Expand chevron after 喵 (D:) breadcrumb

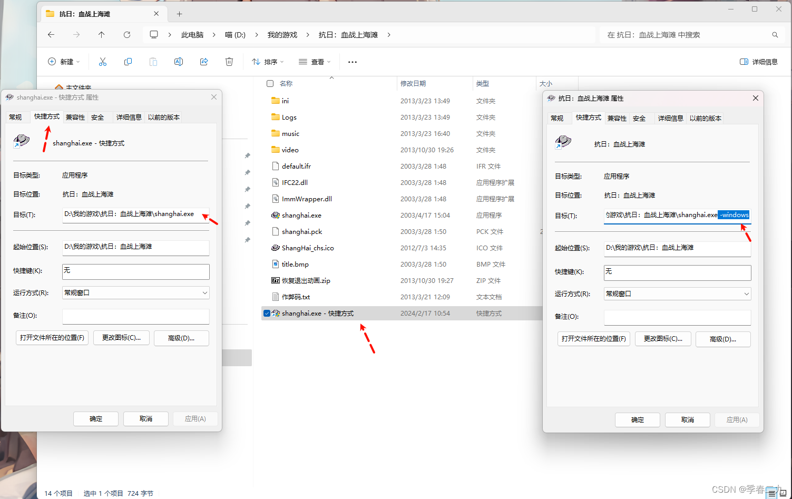tap(257, 35)
